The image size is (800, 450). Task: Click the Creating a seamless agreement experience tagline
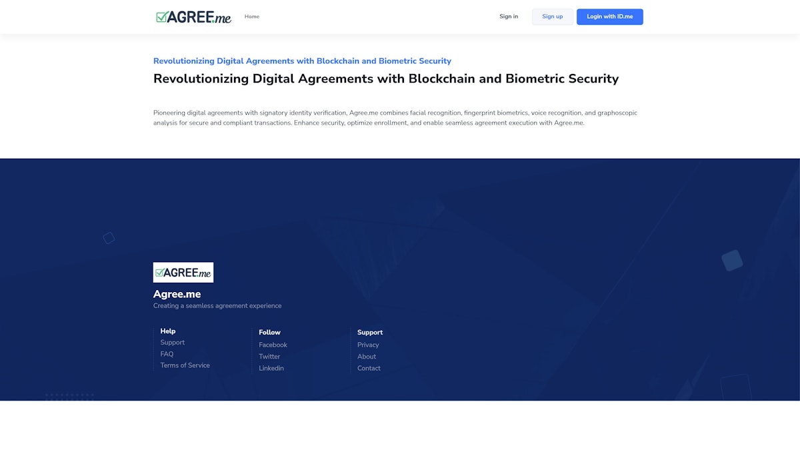click(x=217, y=306)
